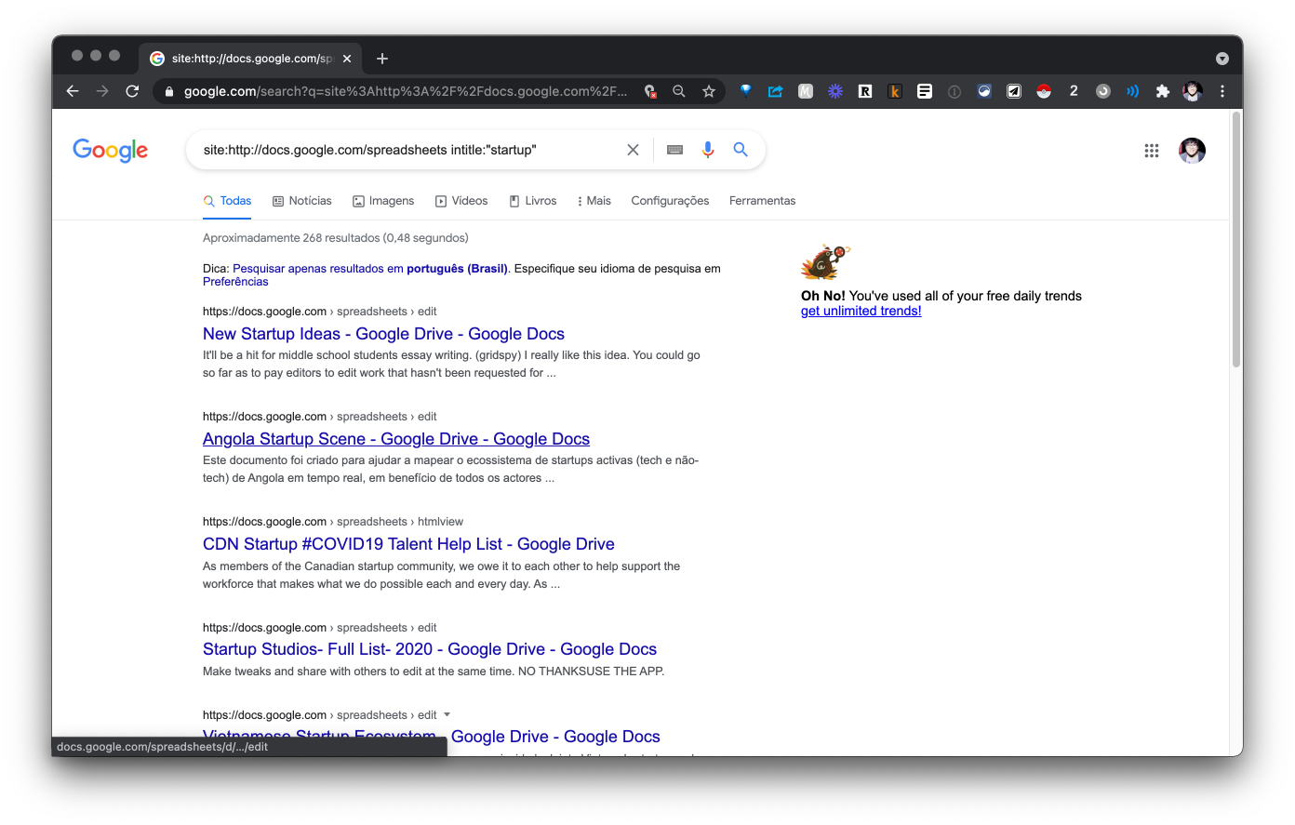Open the gray M extension icon

tap(806, 91)
